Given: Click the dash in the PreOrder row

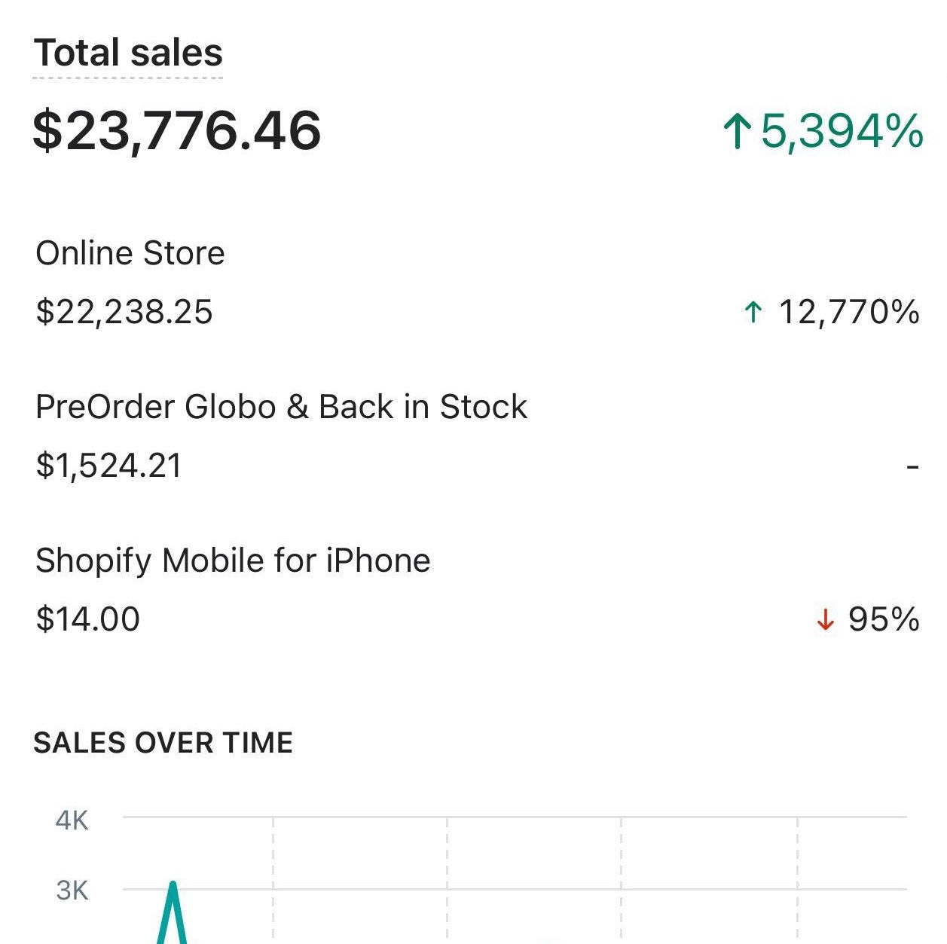Looking at the screenshot, I should (x=912, y=467).
